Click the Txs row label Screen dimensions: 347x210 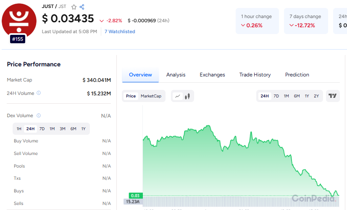click(x=17, y=178)
